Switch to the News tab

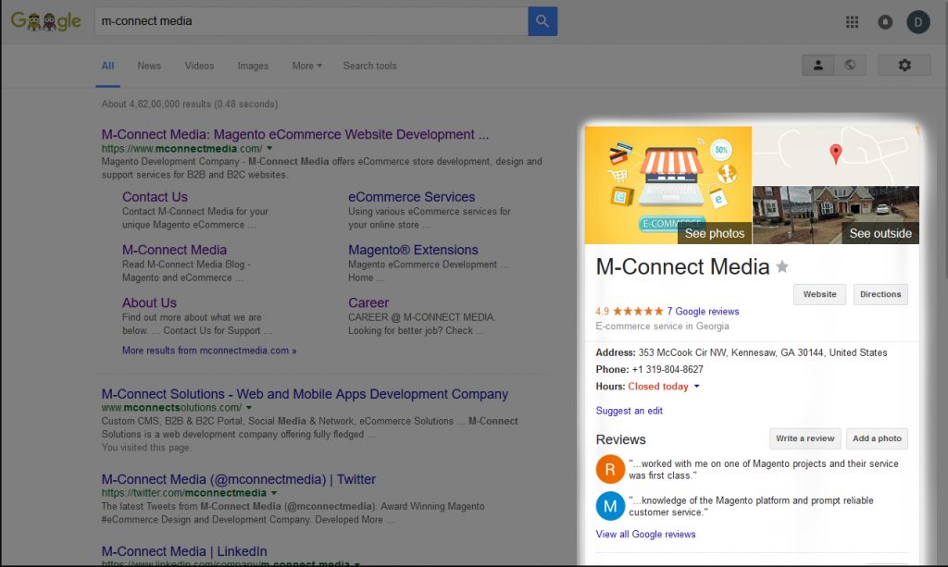[149, 66]
